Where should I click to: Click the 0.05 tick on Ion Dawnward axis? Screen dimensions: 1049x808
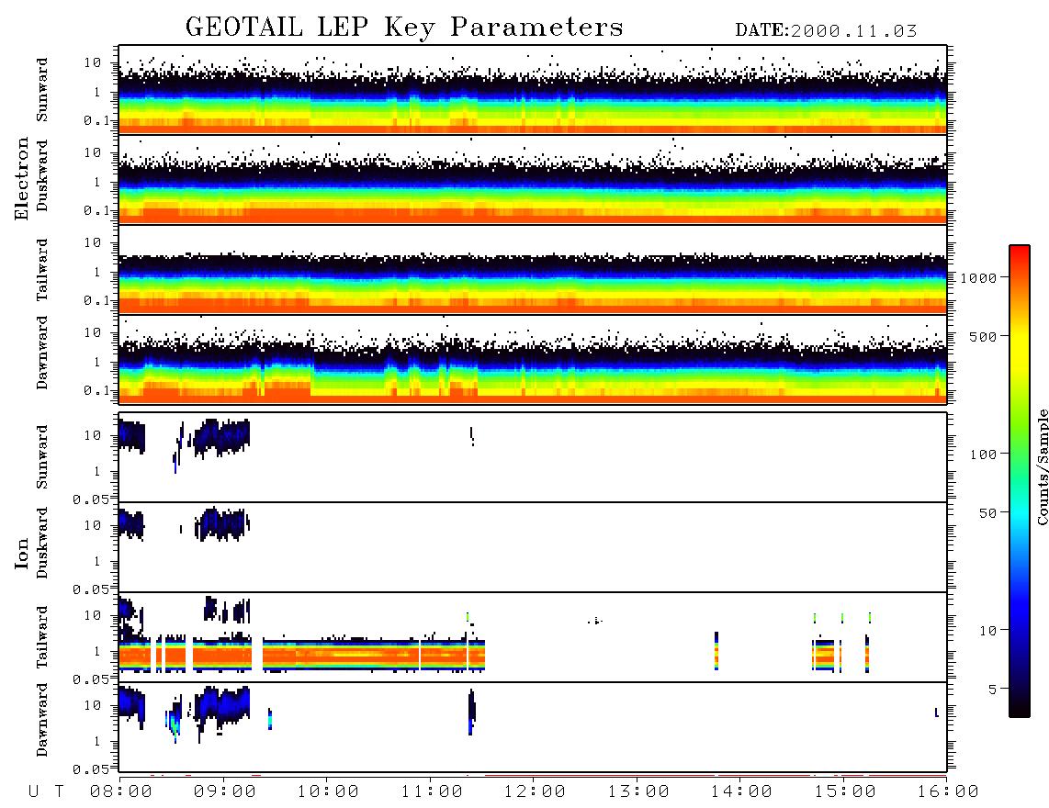(x=91, y=769)
